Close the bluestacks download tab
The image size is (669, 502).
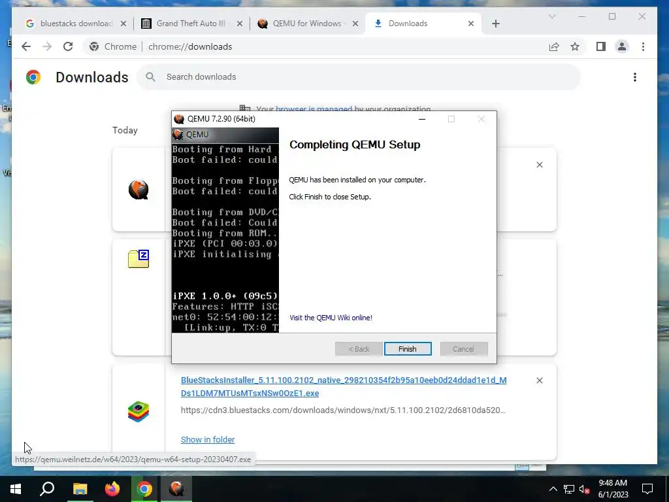point(123,24)
